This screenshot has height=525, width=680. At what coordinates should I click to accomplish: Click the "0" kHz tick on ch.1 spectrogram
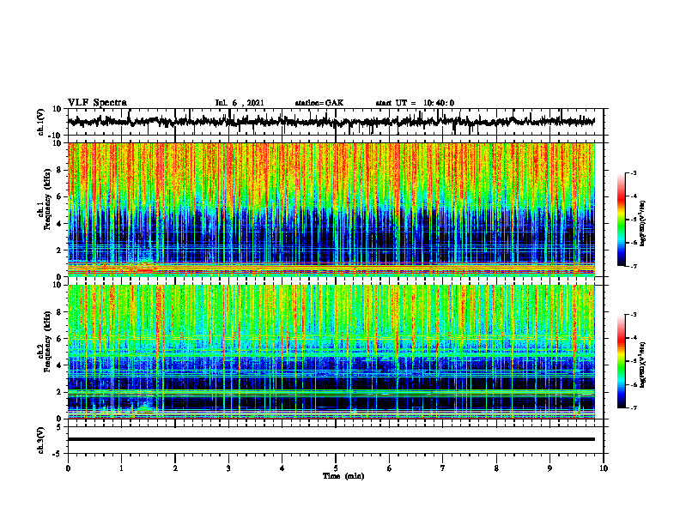click(60, 277)
